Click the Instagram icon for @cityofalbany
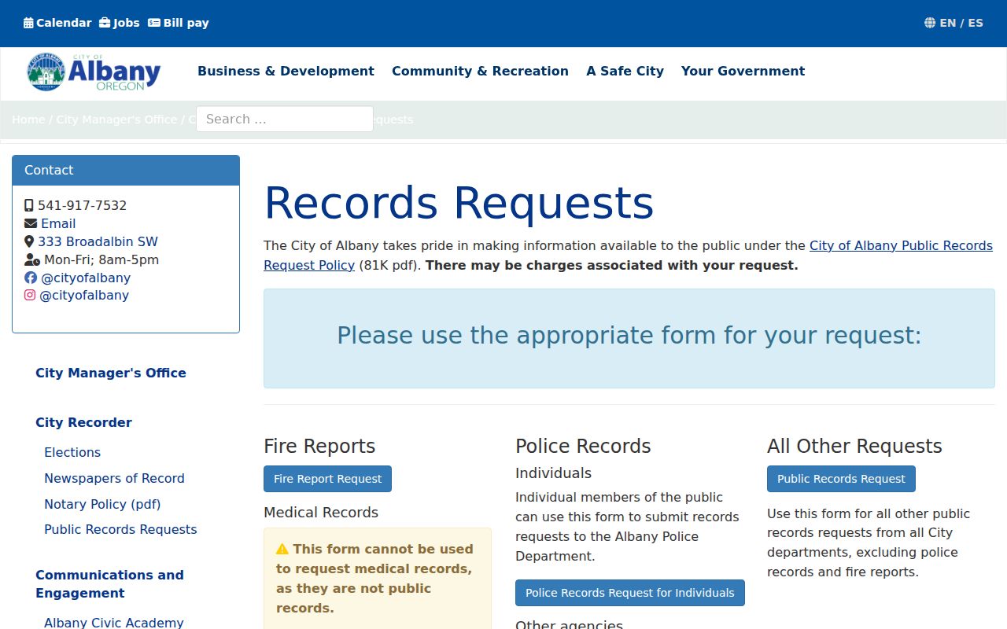Viewport: 1007px width, 629px height. pos(30,295)
